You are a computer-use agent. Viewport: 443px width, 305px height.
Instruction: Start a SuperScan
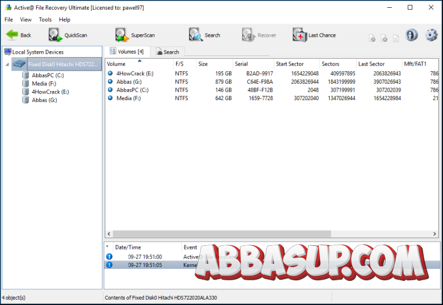[135, 35]
